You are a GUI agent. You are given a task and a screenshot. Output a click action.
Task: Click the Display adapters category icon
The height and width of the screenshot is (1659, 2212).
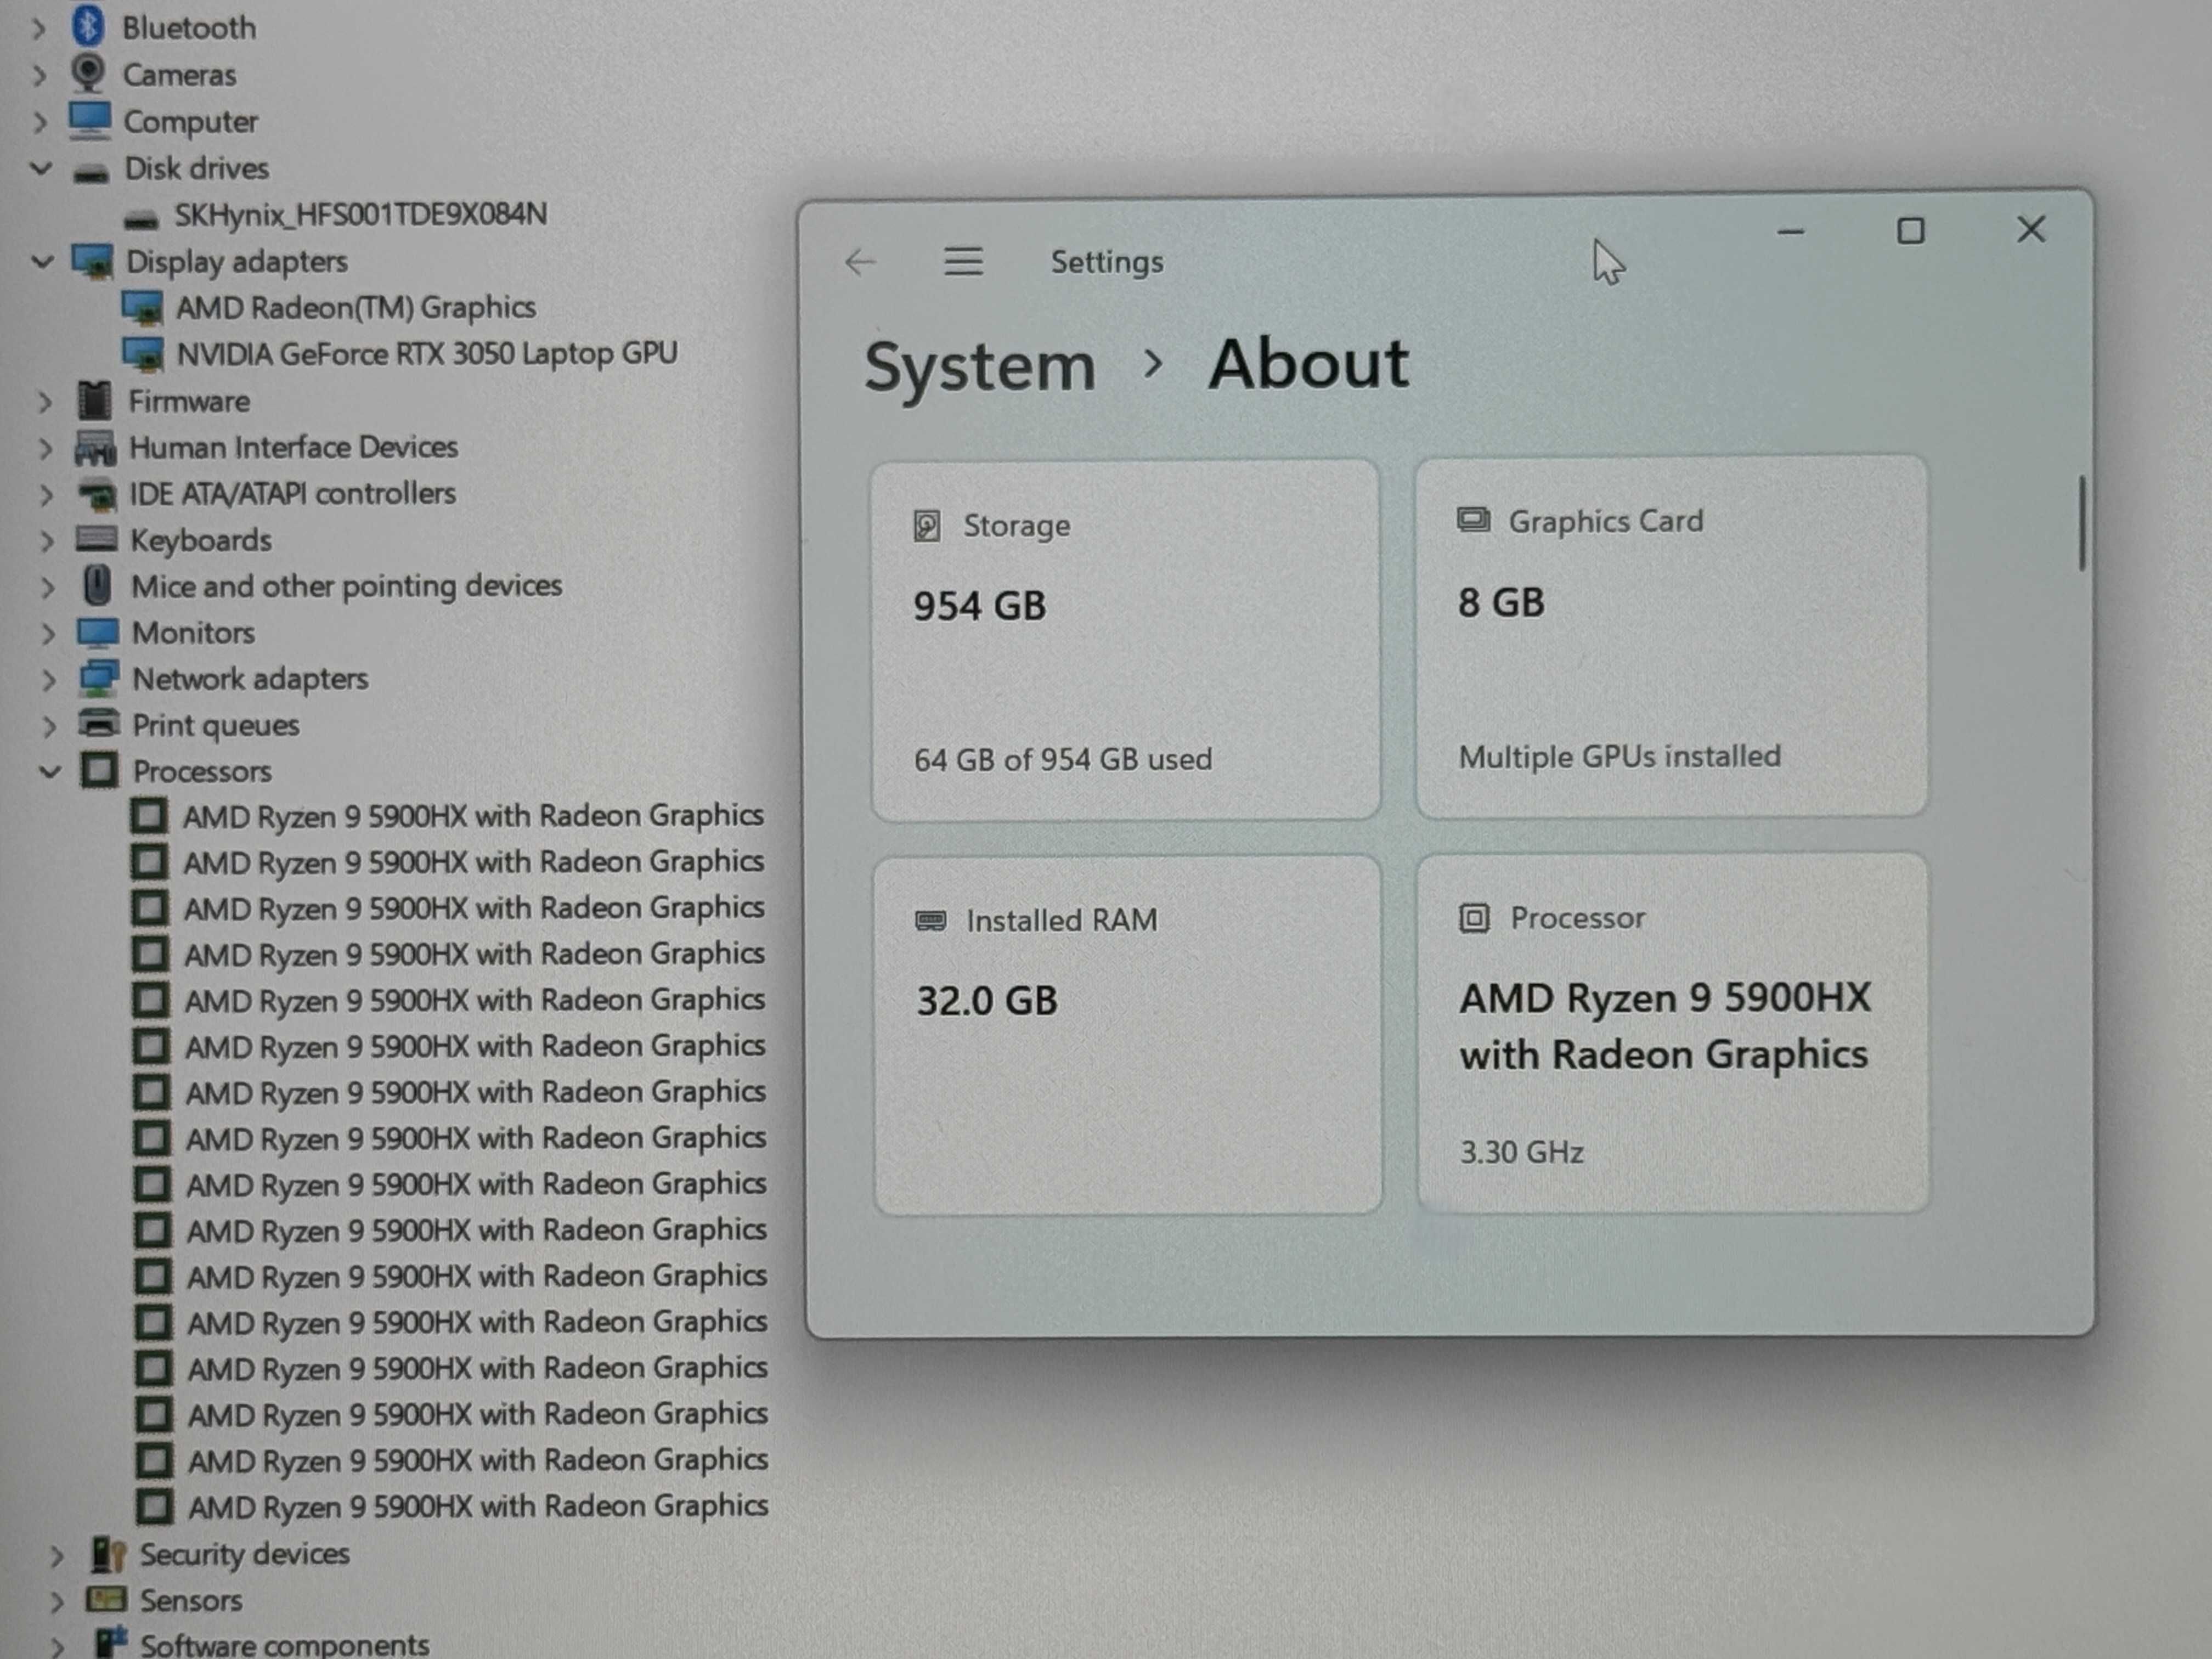[93, 262]
